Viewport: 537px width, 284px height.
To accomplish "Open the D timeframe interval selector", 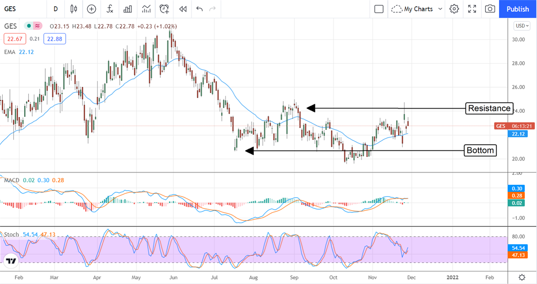I will (55, 9).
